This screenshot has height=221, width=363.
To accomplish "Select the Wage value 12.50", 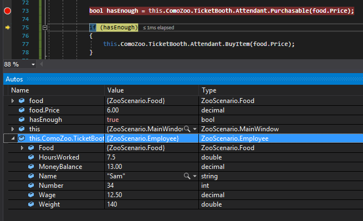I will click(115, 195).
